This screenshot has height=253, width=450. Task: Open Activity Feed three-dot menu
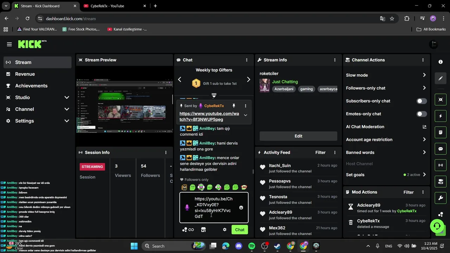[x=335, y=153]
